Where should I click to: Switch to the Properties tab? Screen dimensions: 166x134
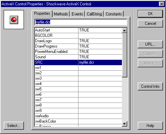click(x=42, y=13)
